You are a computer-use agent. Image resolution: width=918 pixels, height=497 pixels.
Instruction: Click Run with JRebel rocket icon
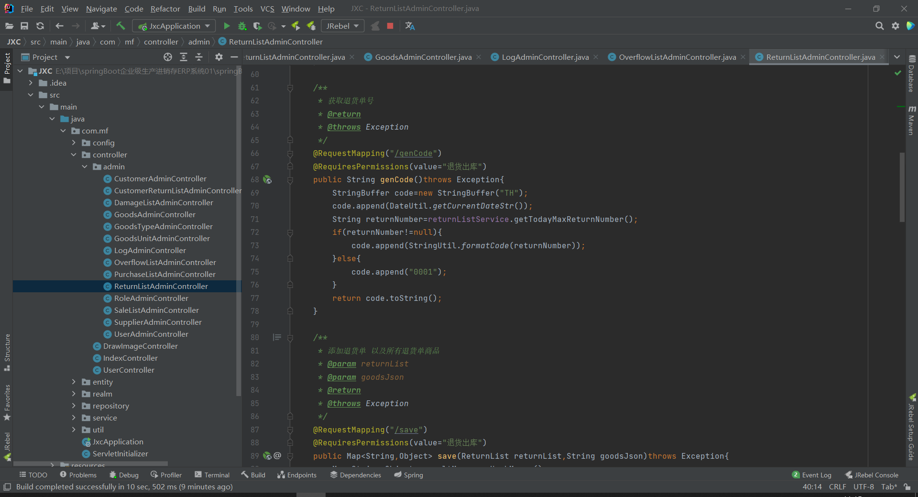(x=295, y=26)
